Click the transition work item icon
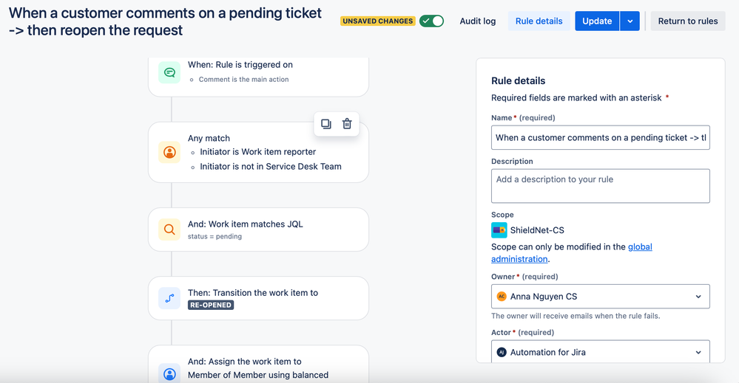The height and width of the screenshot is (383, 739). (x=169, y=298)
